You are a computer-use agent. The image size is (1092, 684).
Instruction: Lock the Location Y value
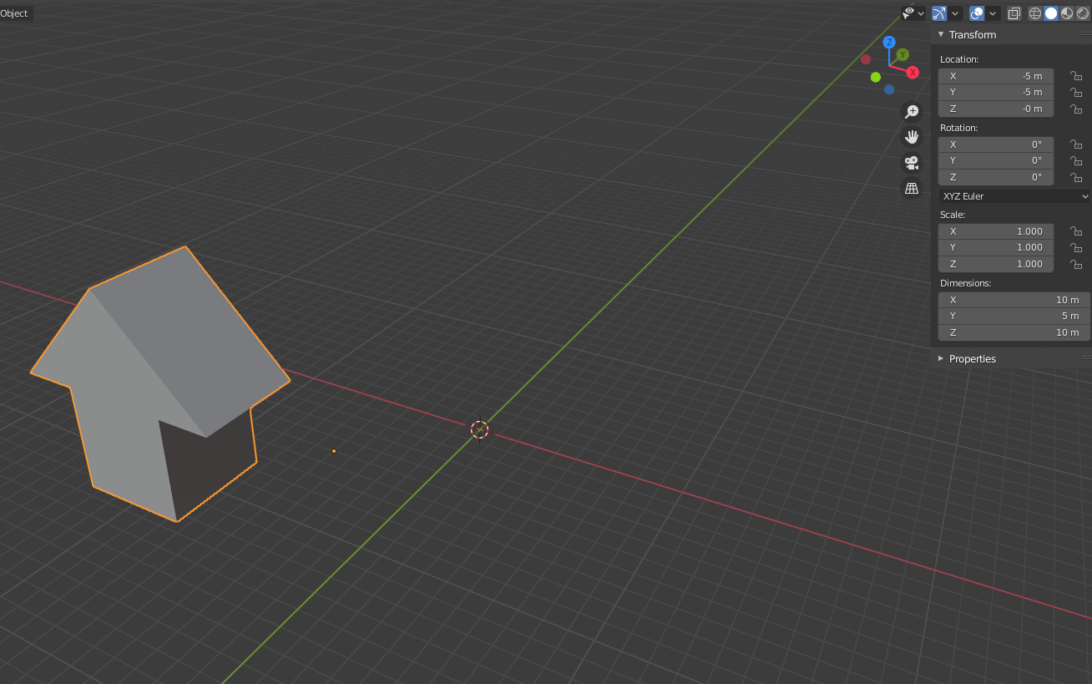[1076, 93]
